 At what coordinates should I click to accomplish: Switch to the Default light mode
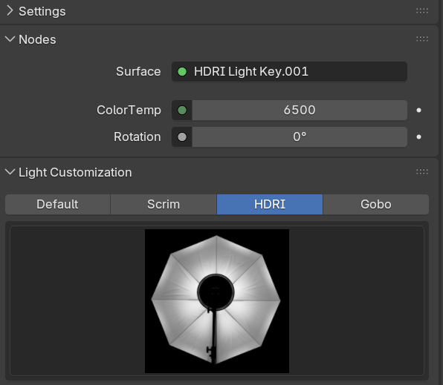tap(58, 204)
